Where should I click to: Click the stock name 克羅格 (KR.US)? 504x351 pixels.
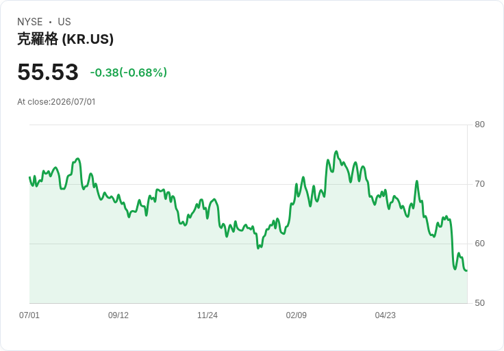(65, 39)
